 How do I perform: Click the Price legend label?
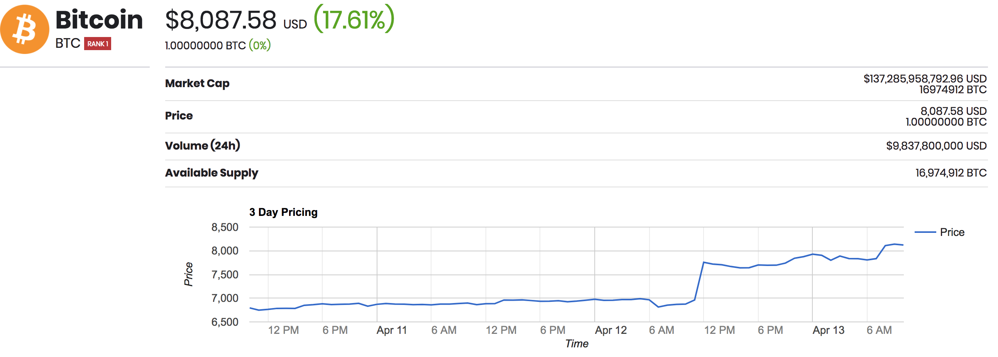coord(952,232)
